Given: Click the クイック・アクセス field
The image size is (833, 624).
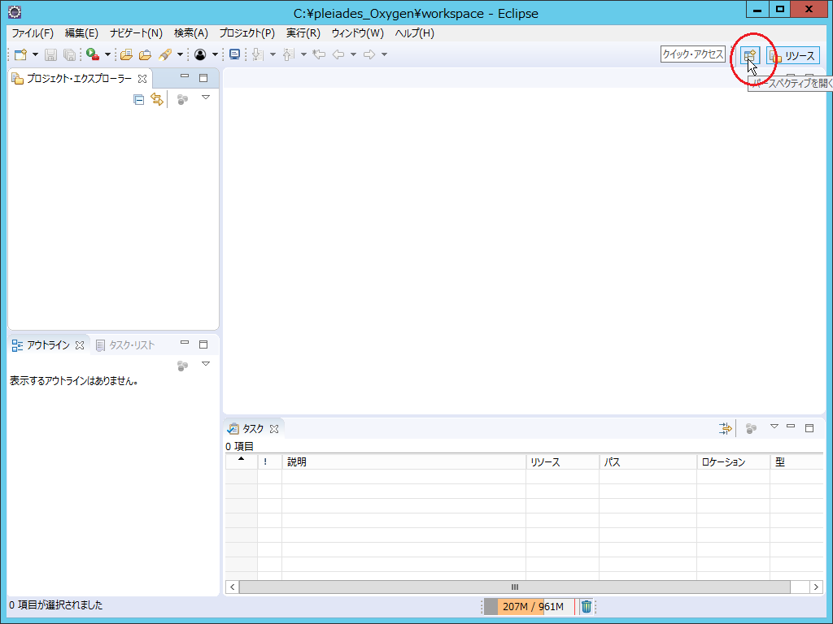Looking at the screenshot, I should [692, 54].
